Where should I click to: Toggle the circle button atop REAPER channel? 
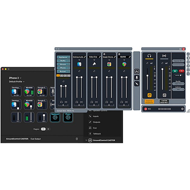(119, 54)
